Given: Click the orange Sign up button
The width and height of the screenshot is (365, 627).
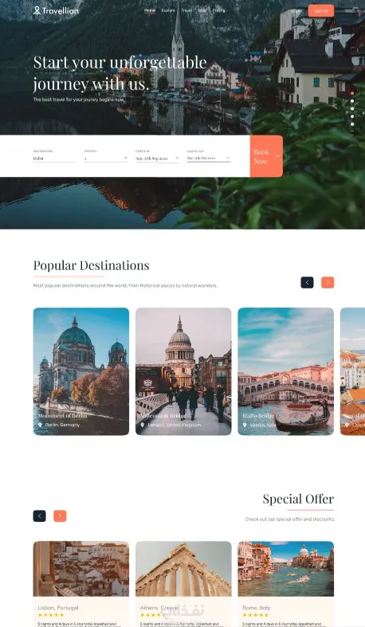Looking at the screenshot, I should click(321, 11).
